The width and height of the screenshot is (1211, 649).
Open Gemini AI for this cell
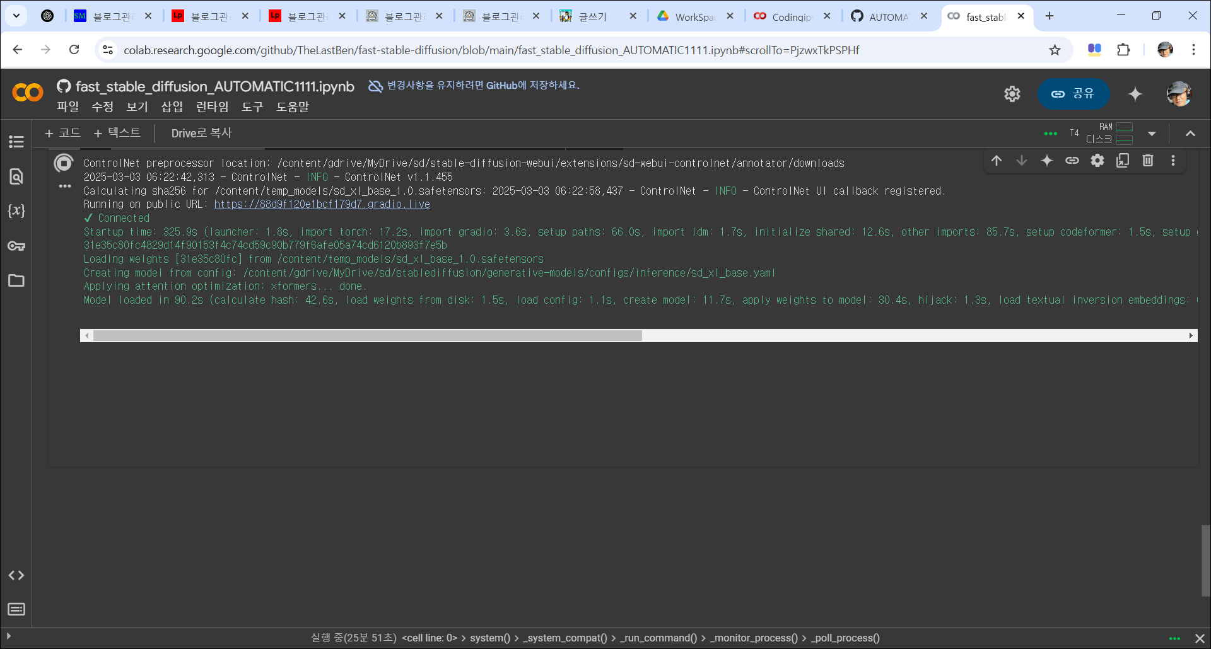pos(1047,161)
